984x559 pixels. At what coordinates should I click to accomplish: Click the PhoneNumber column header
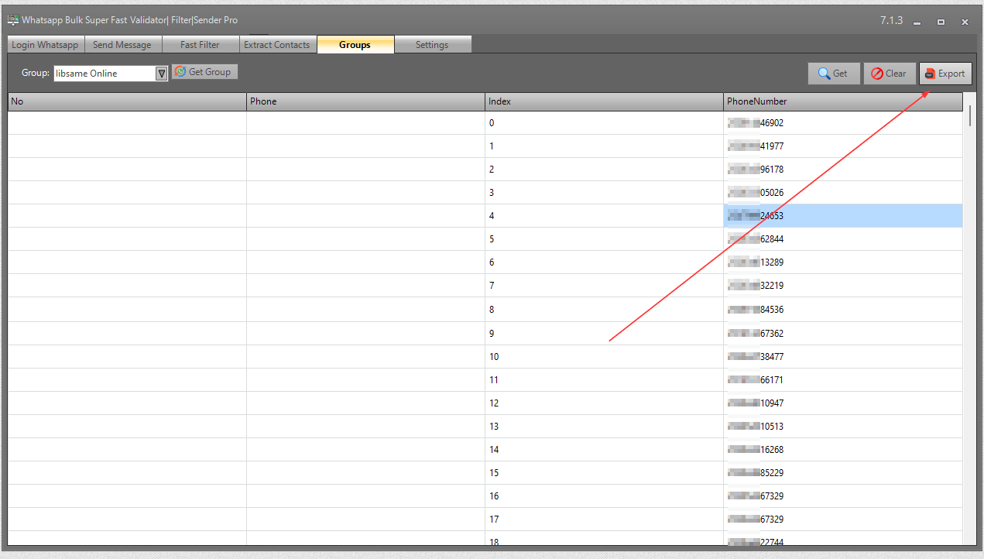[843, 101]
